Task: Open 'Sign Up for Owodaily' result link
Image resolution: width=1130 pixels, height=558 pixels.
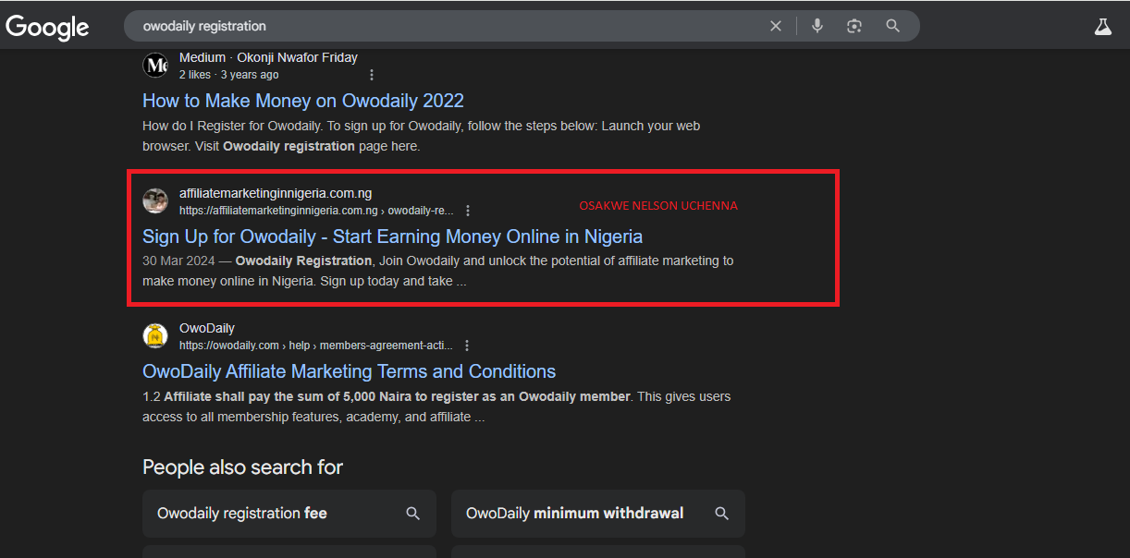Action: pyautogui.click(x=392, y=237)
